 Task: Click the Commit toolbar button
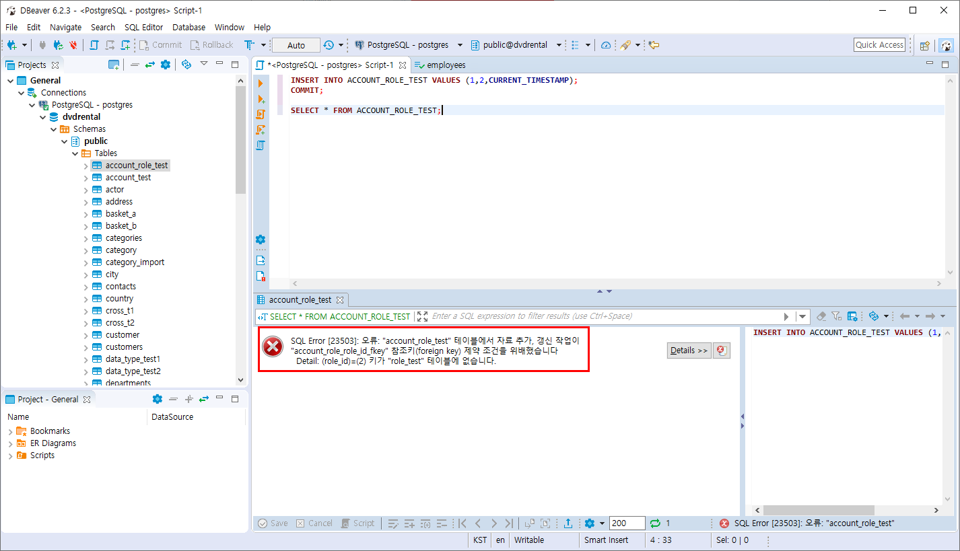(161, 45)
